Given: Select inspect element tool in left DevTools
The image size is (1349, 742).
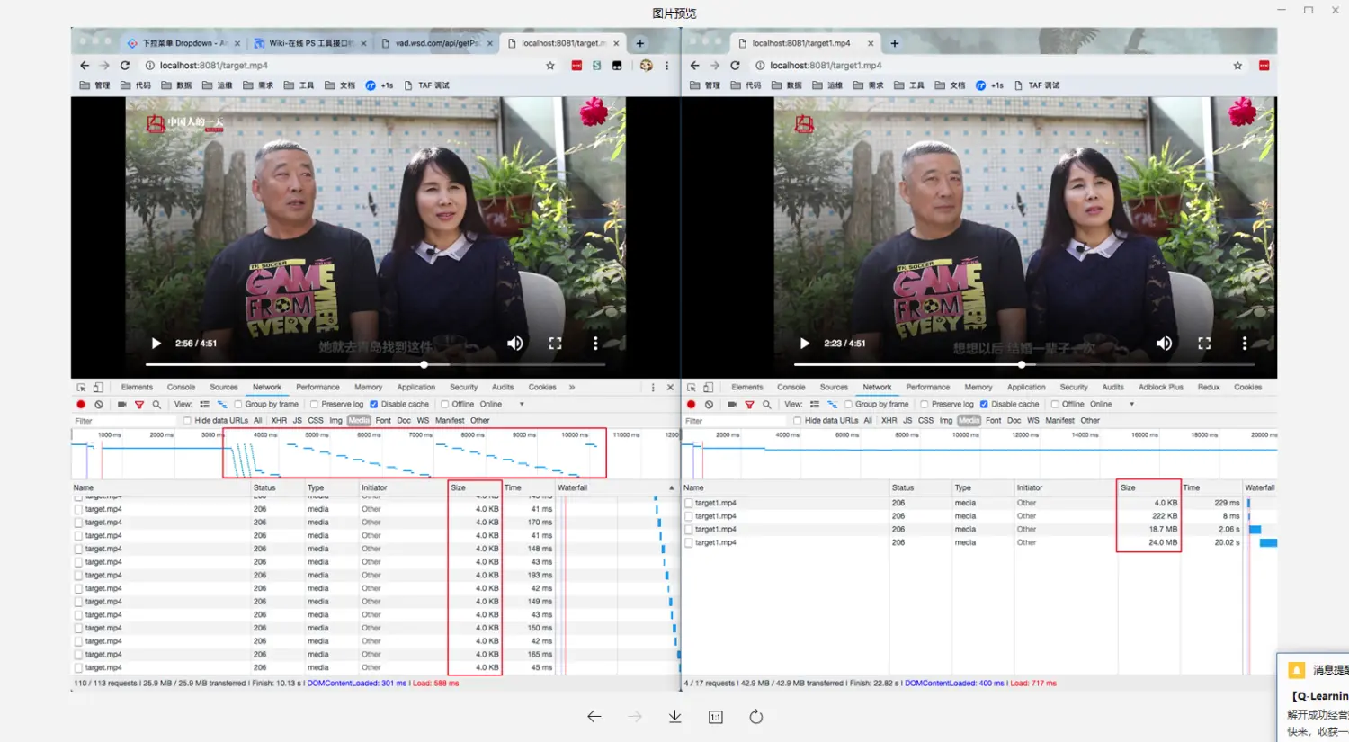Looking at the screenshot, I should (x=81, y=388).
